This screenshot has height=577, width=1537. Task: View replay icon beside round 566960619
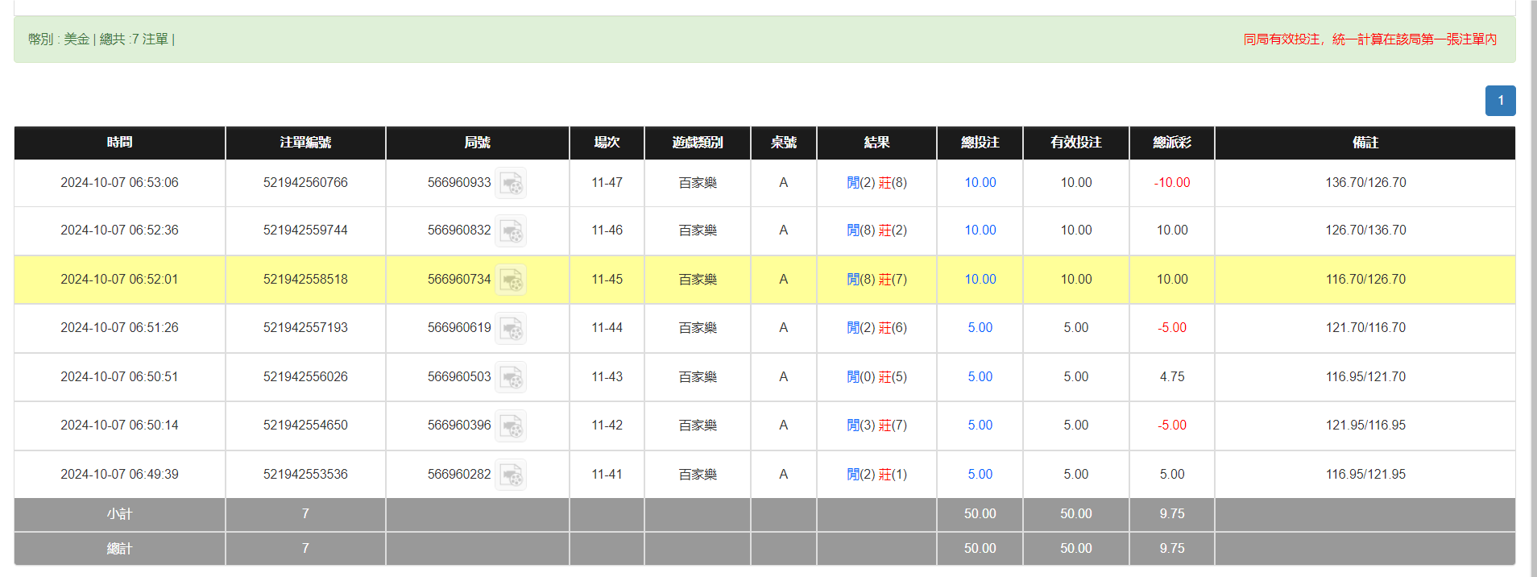pyautogui.click(x=511, y=328)
